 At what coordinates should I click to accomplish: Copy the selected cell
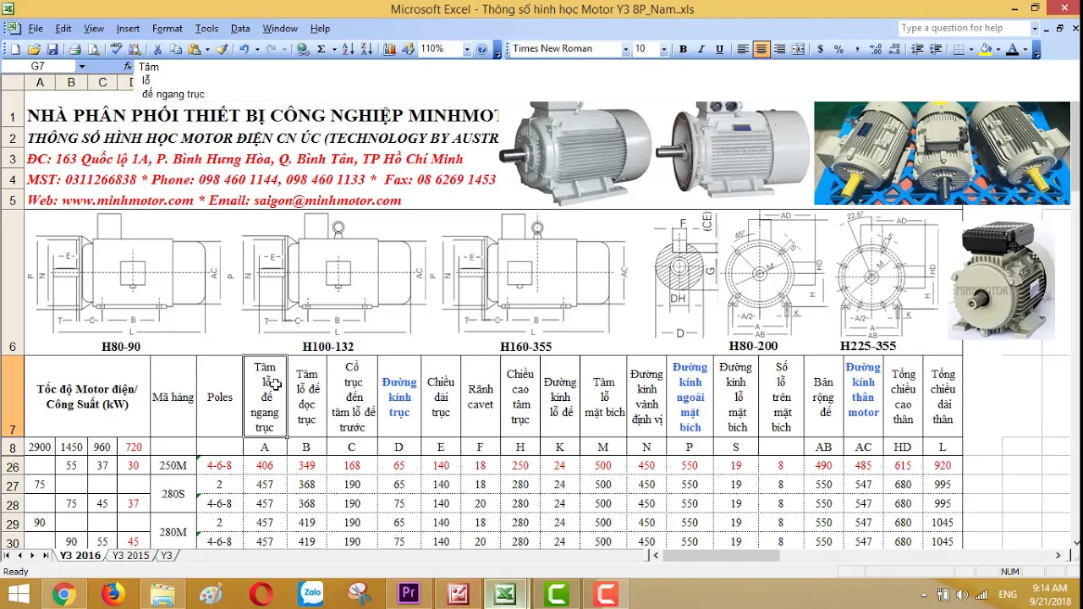pyautogui.click(x=176, y=49)
